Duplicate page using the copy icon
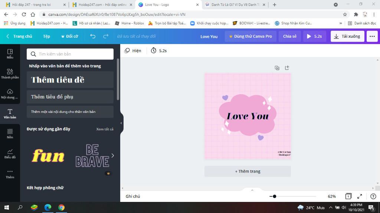 click(277, 68)
